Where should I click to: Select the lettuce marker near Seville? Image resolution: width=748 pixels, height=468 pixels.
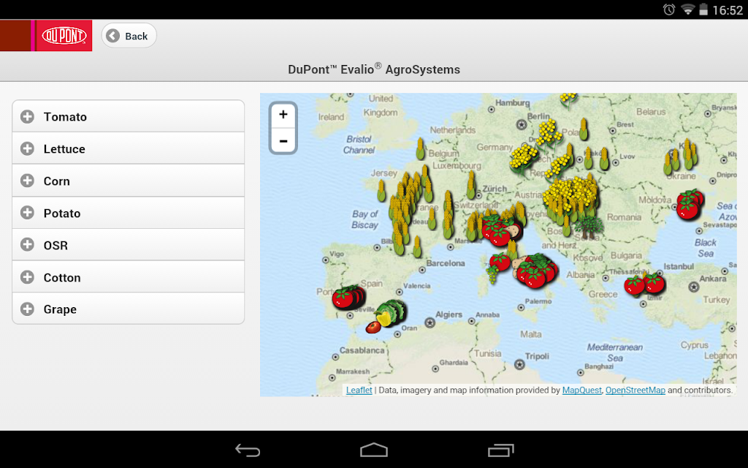click(397, 312)
